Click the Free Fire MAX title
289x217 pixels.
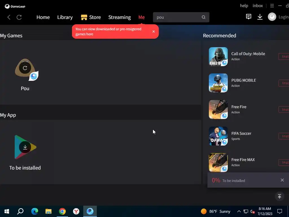click(x=243, y=160)
